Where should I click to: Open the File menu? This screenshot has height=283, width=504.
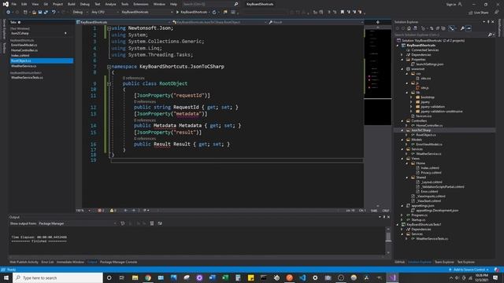pos(14,4)
